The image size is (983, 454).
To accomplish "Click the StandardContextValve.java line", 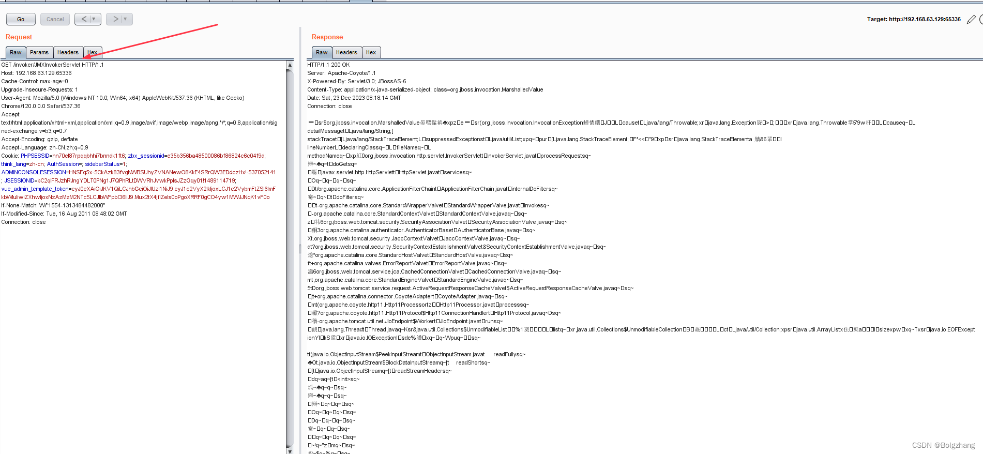I will [x=417, y=214].
